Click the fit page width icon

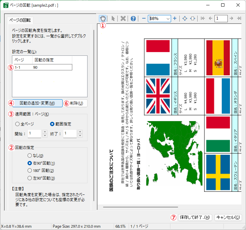click(x=193, y=19)
